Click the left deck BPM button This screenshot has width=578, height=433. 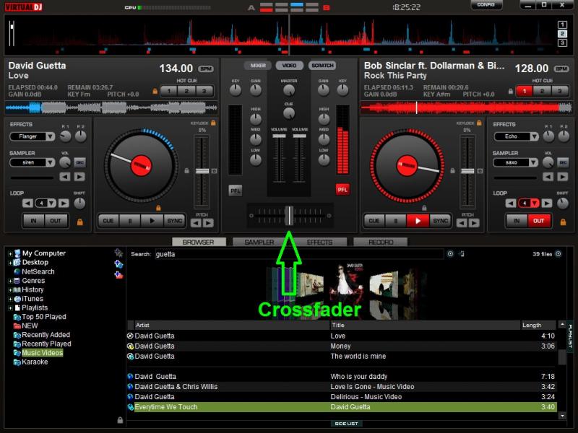[x=206, y=69]
